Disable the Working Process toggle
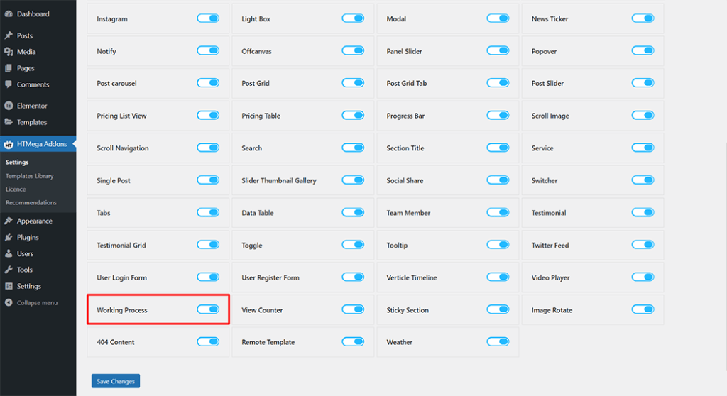Viewport: 727px width, 396px height. coord(208,309)
